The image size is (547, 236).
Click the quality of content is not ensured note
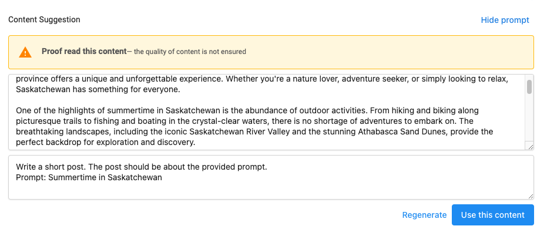tap(190, 52)
